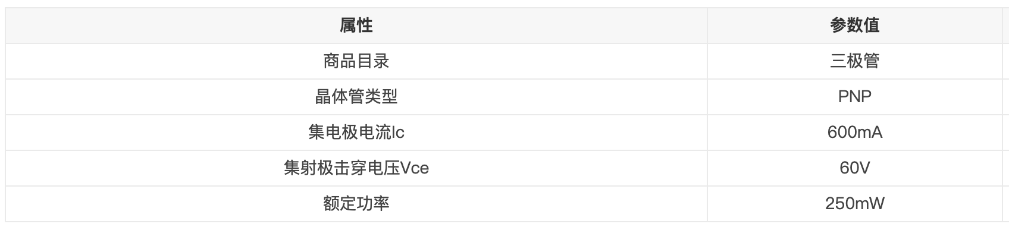The image size is (1009, 227).
Task: Click the Vce text in the voltage row
Action: (x=415, y=168)
